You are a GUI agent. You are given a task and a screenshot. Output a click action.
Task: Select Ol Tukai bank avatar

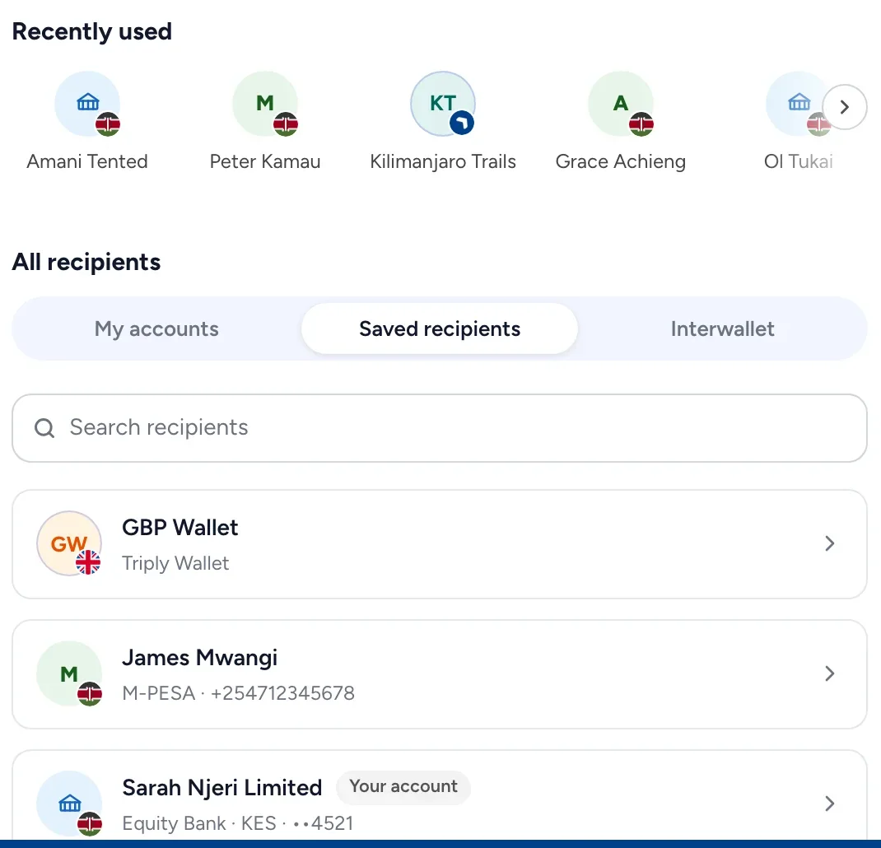[799, 104]
